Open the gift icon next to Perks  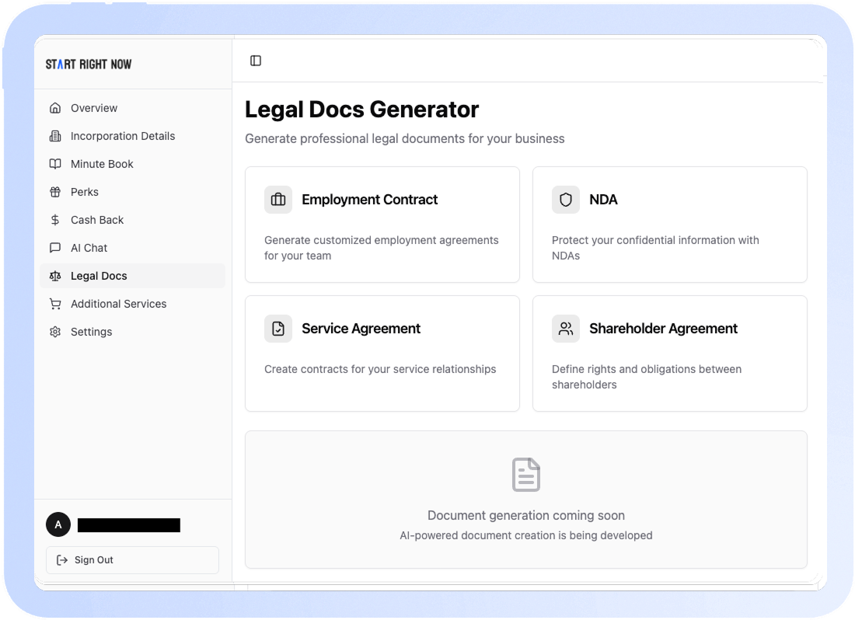point(55,192)
